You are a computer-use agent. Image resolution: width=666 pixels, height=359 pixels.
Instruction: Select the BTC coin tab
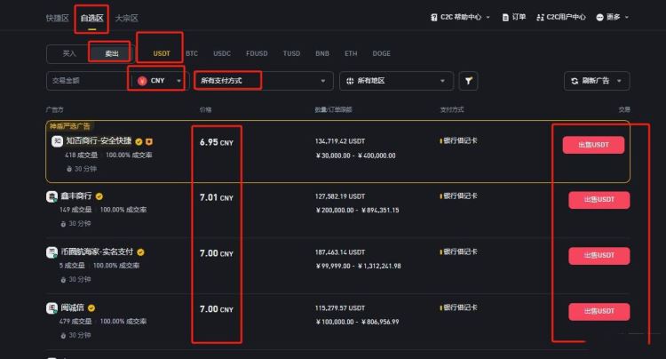pyautogui.click(x=190, y=53)
